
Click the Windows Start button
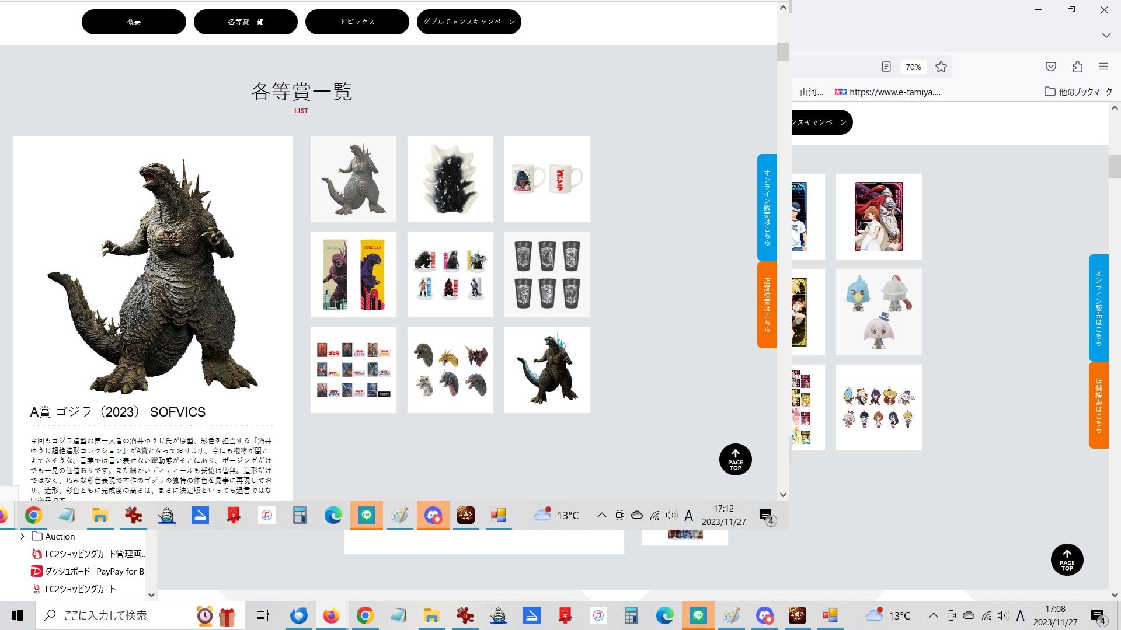[18, 615]
